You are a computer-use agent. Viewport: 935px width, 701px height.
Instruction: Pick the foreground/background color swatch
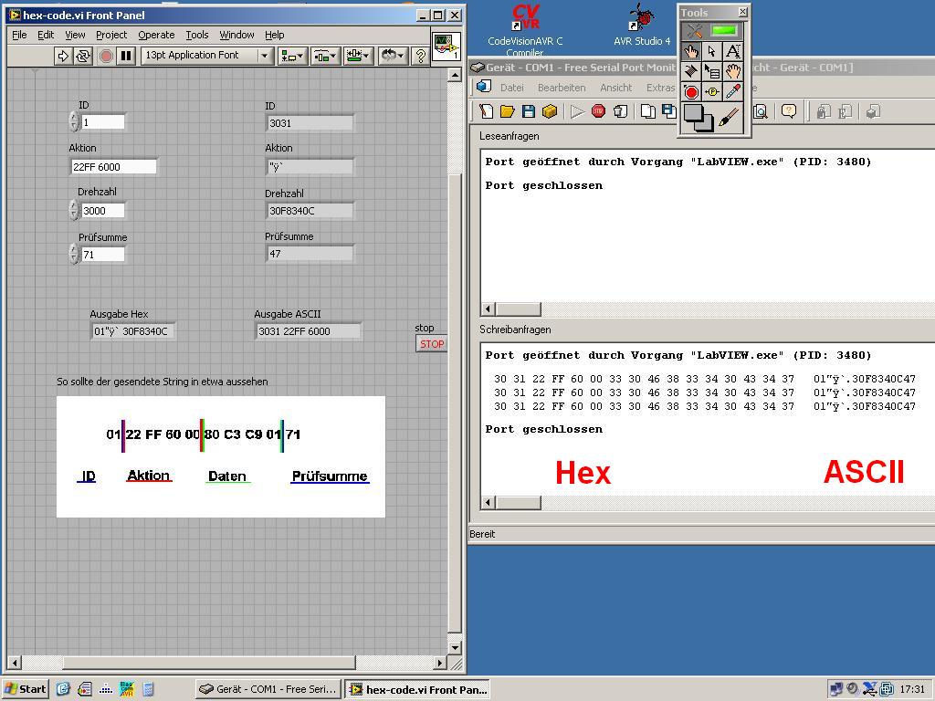[699, 117]
